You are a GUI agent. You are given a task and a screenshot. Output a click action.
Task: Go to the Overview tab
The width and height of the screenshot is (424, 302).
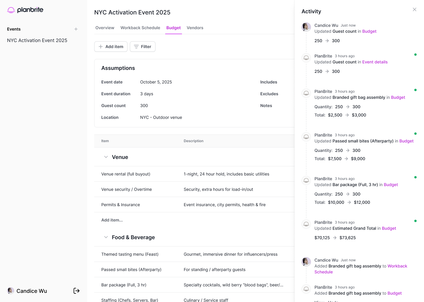click(105, 28)
